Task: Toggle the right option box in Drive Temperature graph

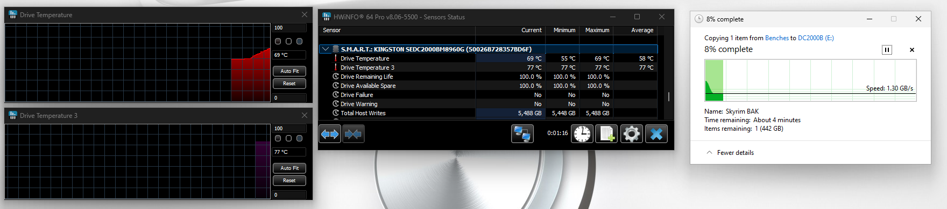Action: point(299,41)
